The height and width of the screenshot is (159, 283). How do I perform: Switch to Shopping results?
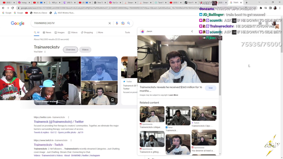(x=87, y=32)
